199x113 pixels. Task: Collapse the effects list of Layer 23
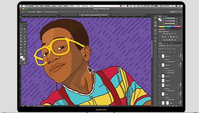[x=181, y=65]
